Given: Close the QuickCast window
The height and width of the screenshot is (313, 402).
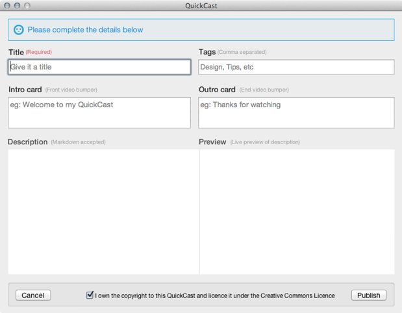Looking at the screenshot, I should (7, 5).
